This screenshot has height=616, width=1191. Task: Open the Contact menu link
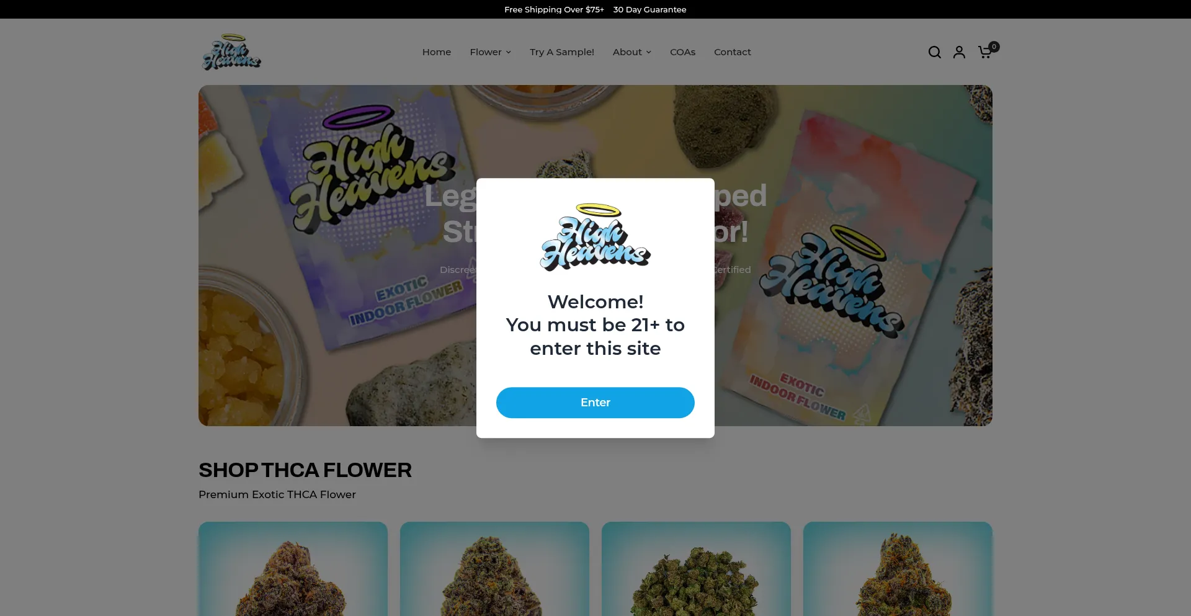733,52
